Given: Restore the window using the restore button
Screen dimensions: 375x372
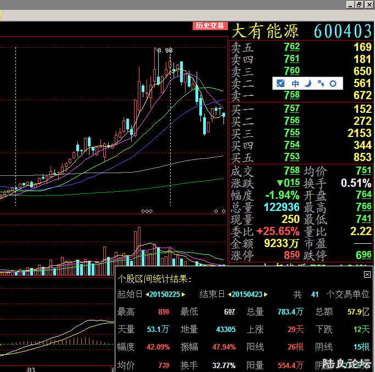Looking at the screenshot, I should tap(359, 4).
